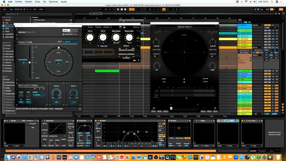Toggle the Link button in control bar

[x=4, y=9]
